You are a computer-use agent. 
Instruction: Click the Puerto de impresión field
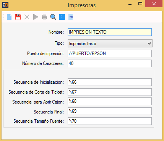tap(110, 53)
